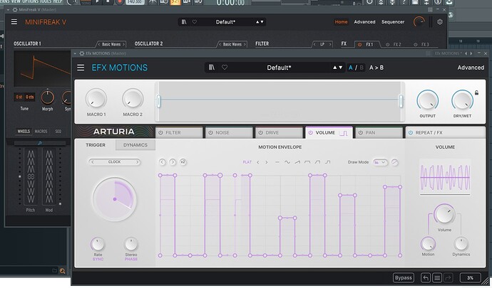Click the record button in FL Studio toolbar
The width and height of the screenshot is (492, 288).
119,2
